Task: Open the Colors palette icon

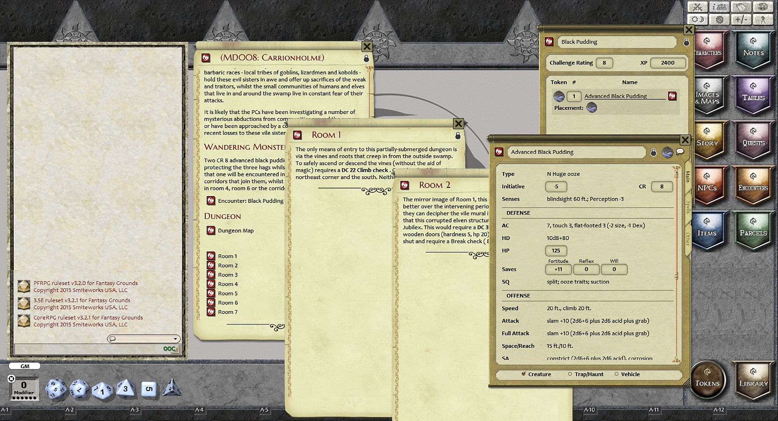Action: pyautogui.click(x=763, y=7)
